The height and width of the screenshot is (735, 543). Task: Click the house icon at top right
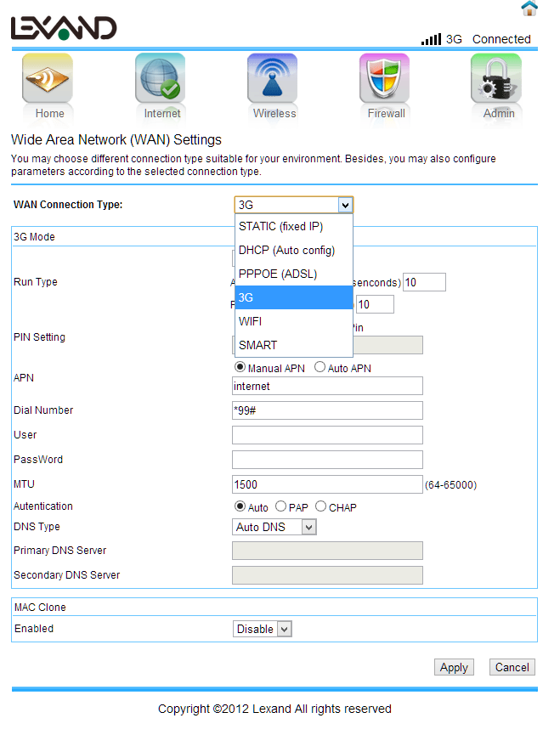(x=529, y=8)
